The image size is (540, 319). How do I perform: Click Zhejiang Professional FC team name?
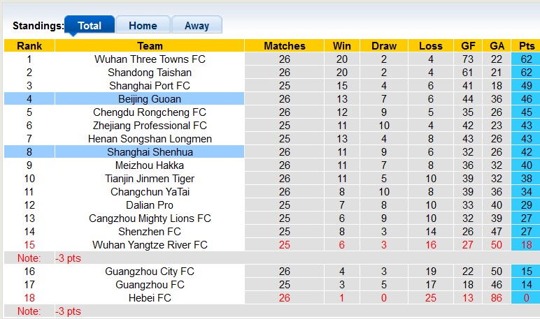150,126
